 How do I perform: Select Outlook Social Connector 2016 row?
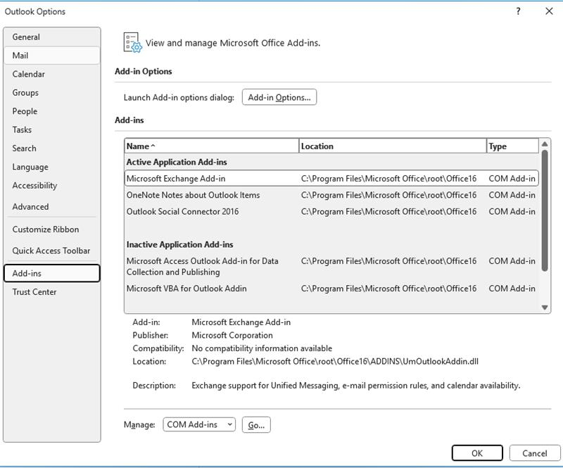tap(331, 212)
